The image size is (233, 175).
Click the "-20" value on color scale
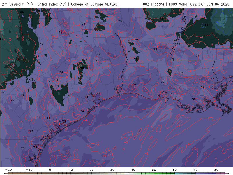tap(8, 170)
